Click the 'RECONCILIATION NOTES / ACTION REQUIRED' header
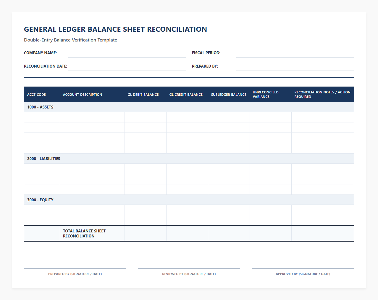 [x=322, y=95]
